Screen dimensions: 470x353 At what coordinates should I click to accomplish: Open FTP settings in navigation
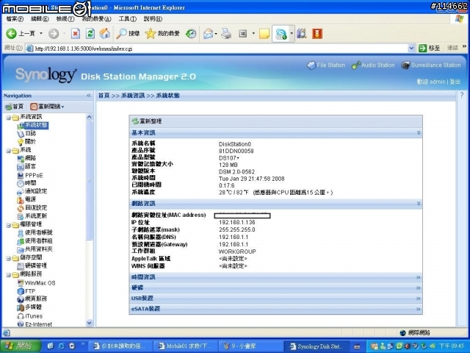[30, 291]
